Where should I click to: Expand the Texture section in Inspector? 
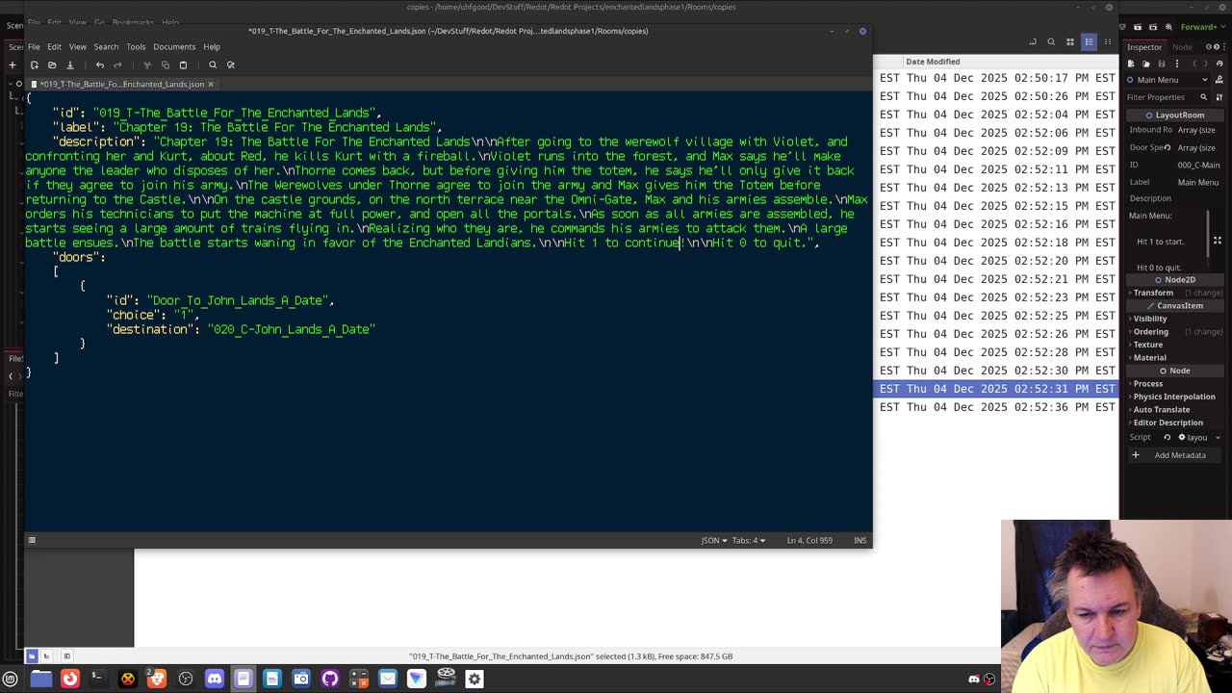pyautogui.click(x=1147, y=345)
